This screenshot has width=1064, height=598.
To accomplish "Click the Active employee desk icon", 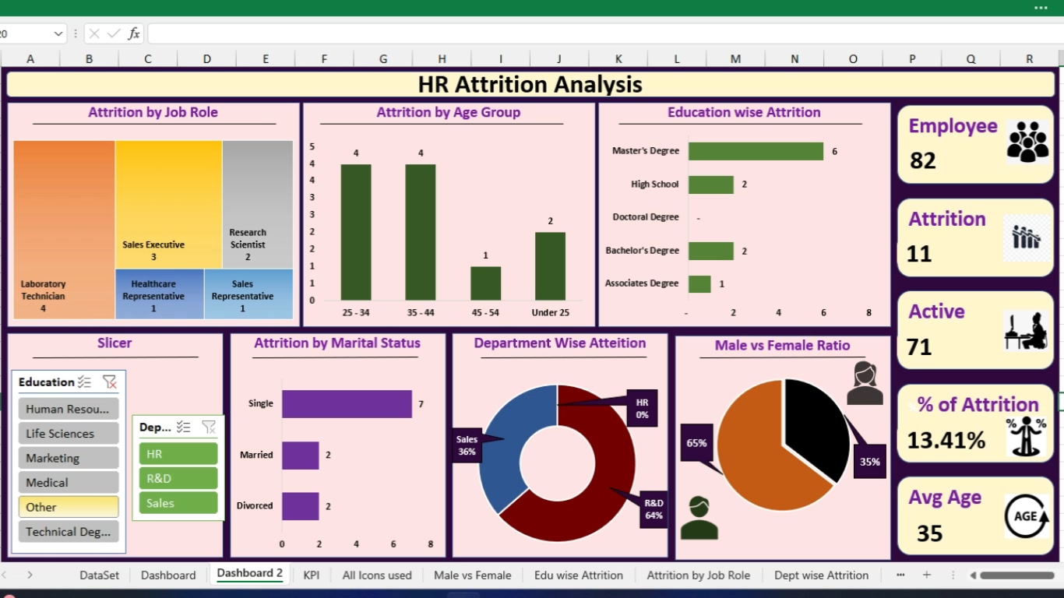I will pos(1026,331).
